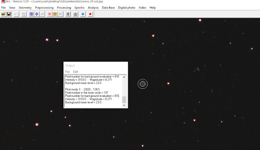Image resolution: width=260 pixels, height=150 pixels.
Task: Reset zoom with the x1 icon
Action: pyautogui.click(x=42, y=14)
